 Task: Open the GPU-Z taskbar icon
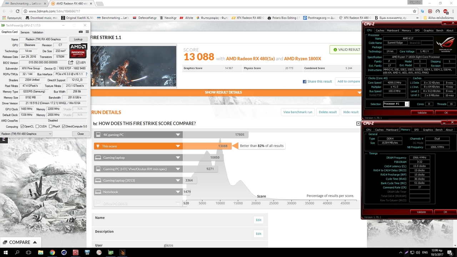point(111,252)
